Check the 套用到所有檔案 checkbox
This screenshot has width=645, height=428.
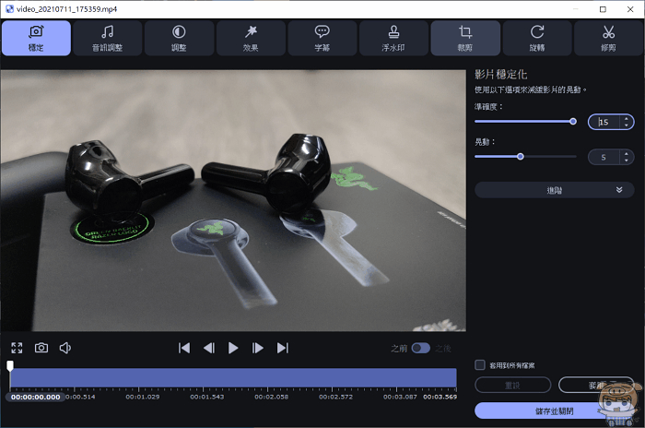pyautogui.click(x=480, y=364)
